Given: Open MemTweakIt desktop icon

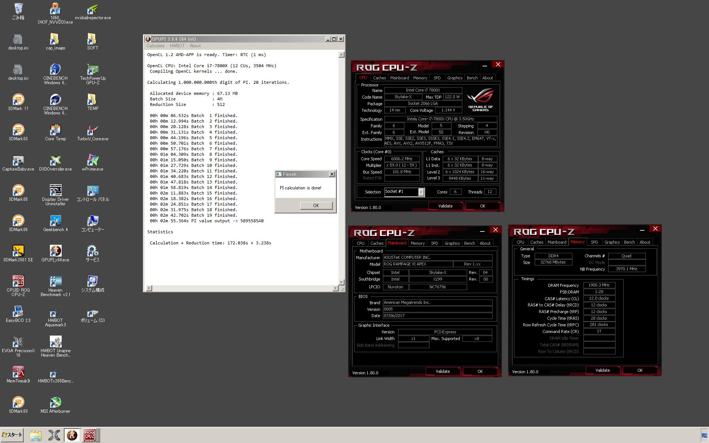Looking at the screenshot, I should pyautogui.click(x=18, y=375).
